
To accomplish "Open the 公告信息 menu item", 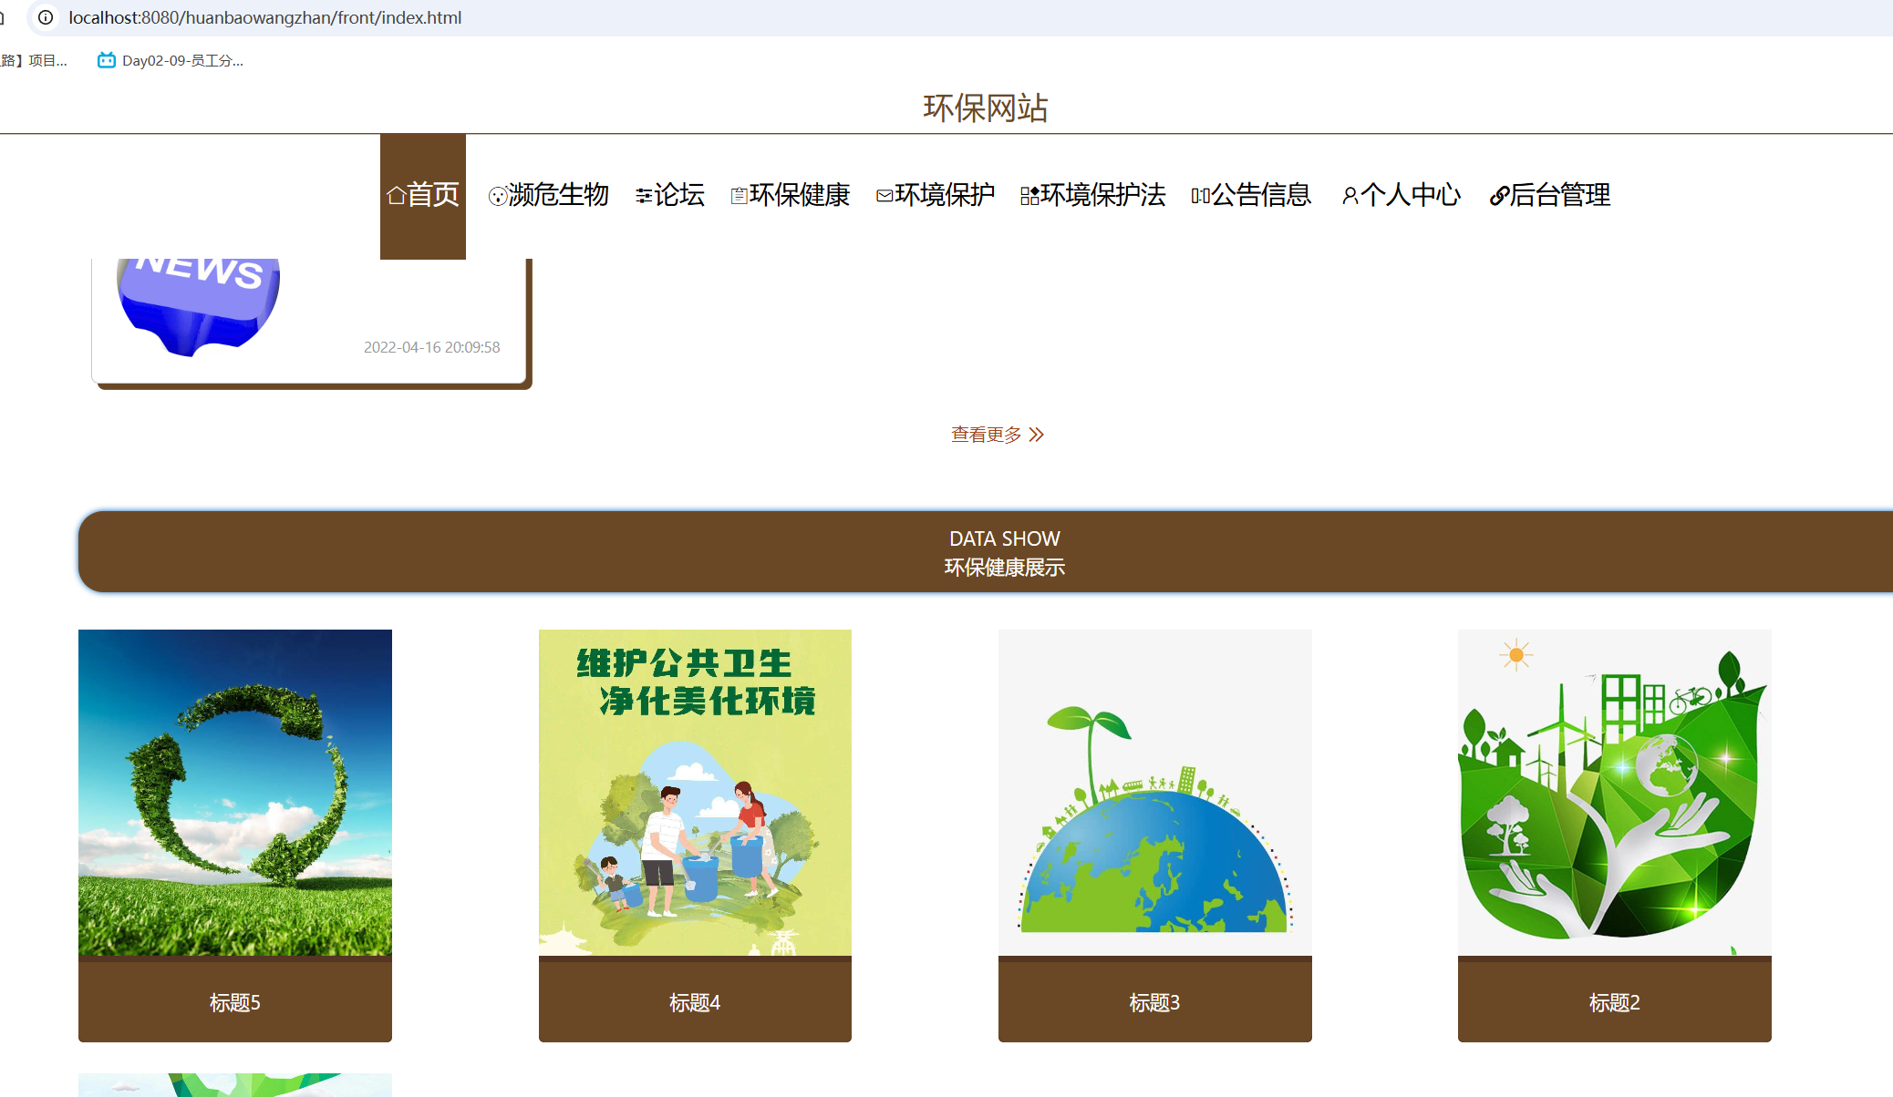I will point(1261,195).
